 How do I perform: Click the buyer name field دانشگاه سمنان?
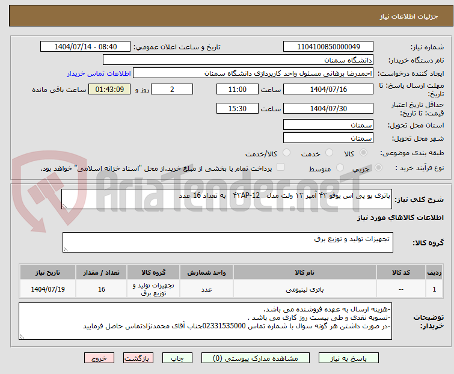point(238,60)
